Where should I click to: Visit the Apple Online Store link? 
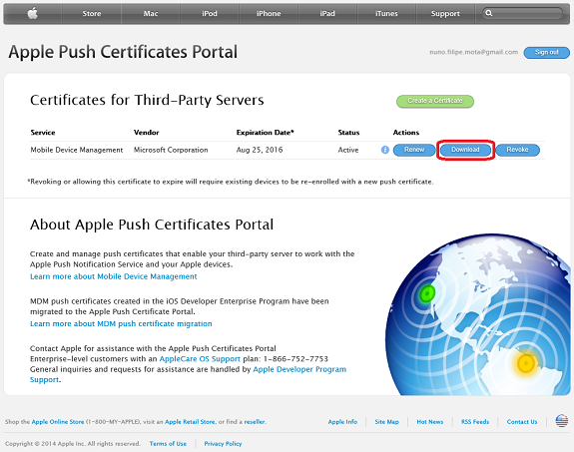58,422
